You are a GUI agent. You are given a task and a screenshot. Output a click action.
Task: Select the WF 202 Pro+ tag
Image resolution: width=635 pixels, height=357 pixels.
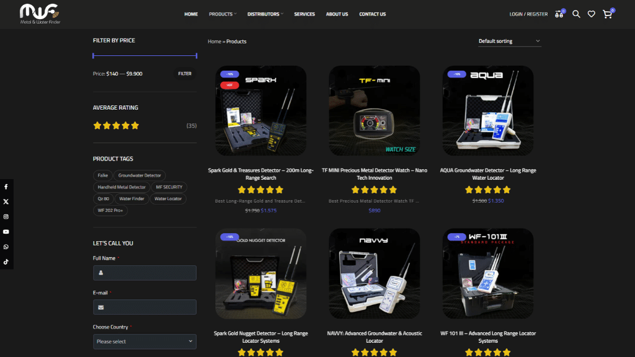110,211
